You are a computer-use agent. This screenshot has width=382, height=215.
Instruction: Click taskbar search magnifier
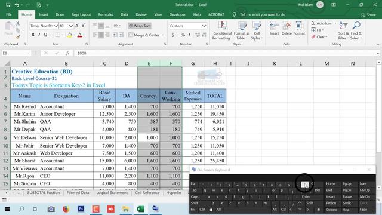tap(21, 209)
